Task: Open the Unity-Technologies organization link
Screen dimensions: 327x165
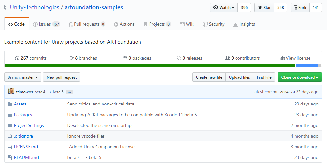Action: (x=35, y=7)
